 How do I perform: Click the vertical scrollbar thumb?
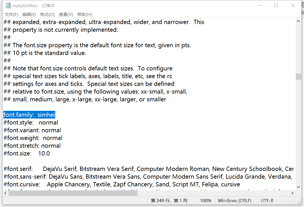coord(298,76)
